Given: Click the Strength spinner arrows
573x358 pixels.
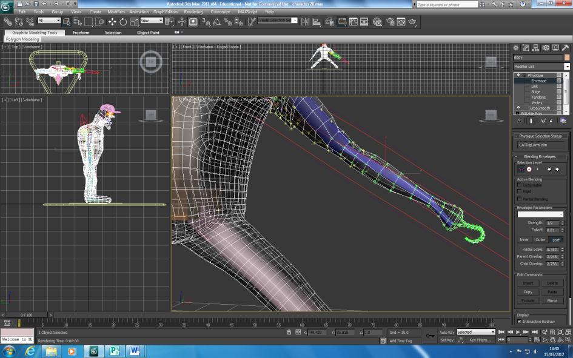Looking at the screenshot, I should (x=562, y=222).
